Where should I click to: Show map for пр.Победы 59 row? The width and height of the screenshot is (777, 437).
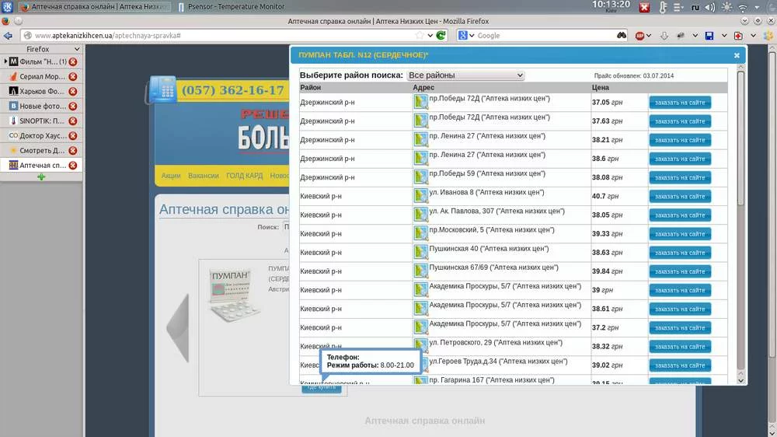(420, 177)
